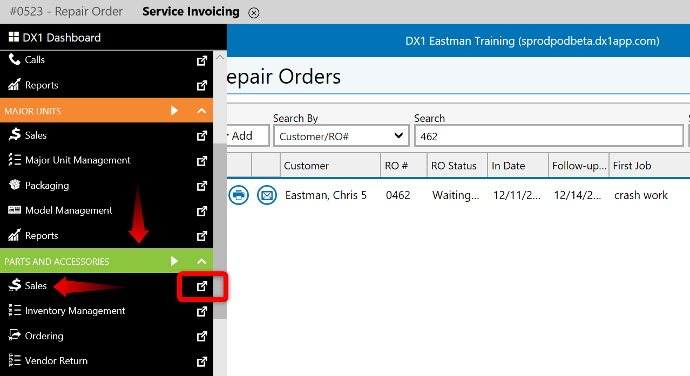Open the top Reports in a new window
The image size is (690, 376).
pyautogui.click(x=202, y=85)
